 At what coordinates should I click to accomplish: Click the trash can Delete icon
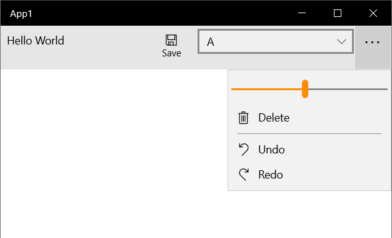[243, 118]
